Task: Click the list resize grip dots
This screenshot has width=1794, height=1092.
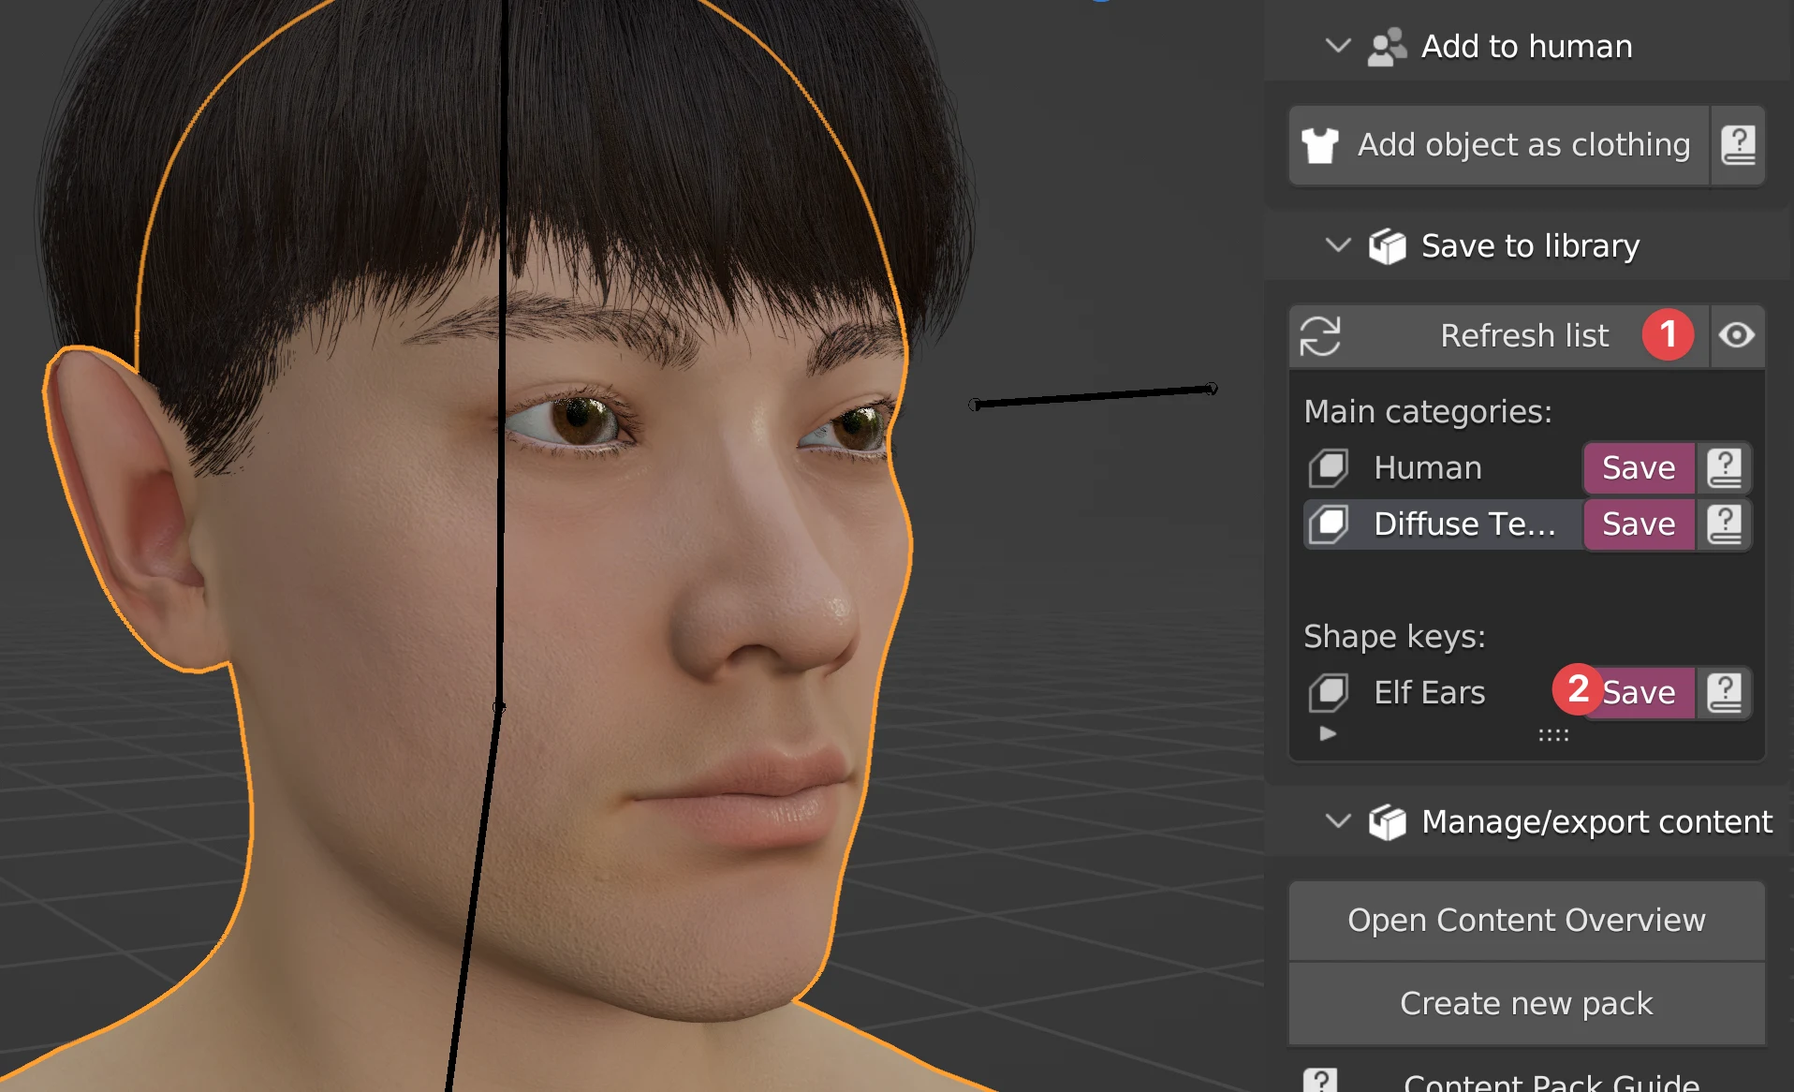Action: [1553, 735]
